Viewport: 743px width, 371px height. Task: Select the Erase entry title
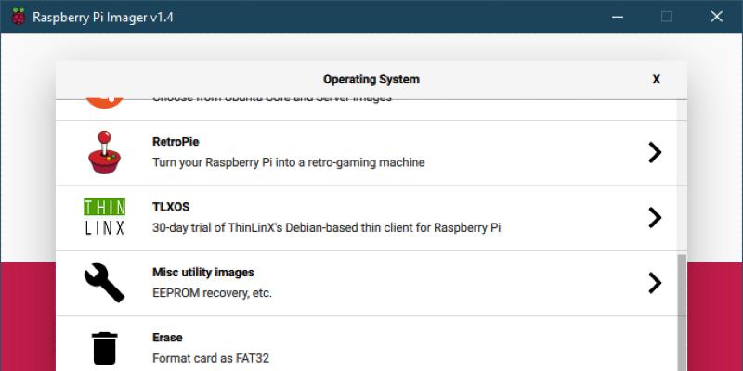(167, 338)
